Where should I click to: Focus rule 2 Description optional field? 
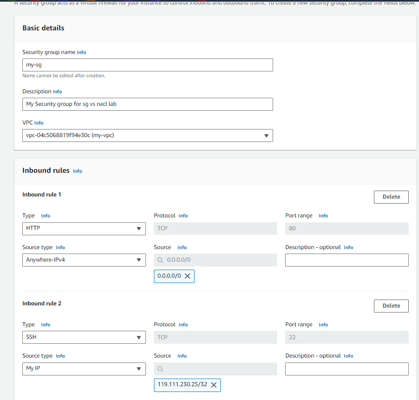click(x=347, y=369)
